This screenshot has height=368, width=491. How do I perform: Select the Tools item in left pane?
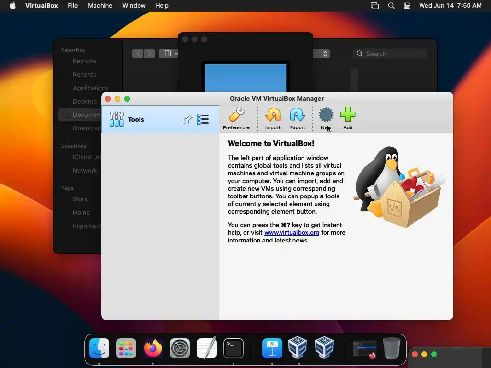click(160, 119)
